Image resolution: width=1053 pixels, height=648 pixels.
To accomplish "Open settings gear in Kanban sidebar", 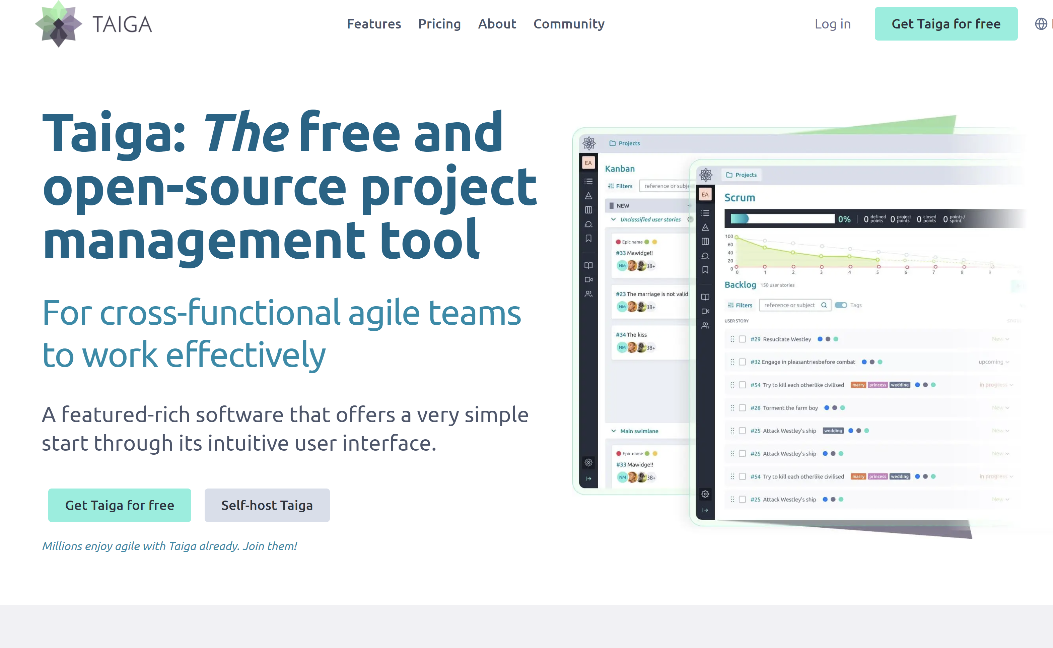I will click(588, 463).
